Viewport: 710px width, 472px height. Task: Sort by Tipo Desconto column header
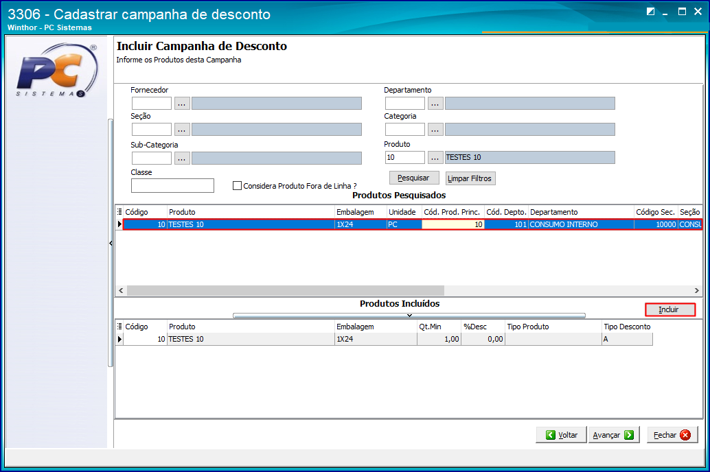(x=627, y=327)
